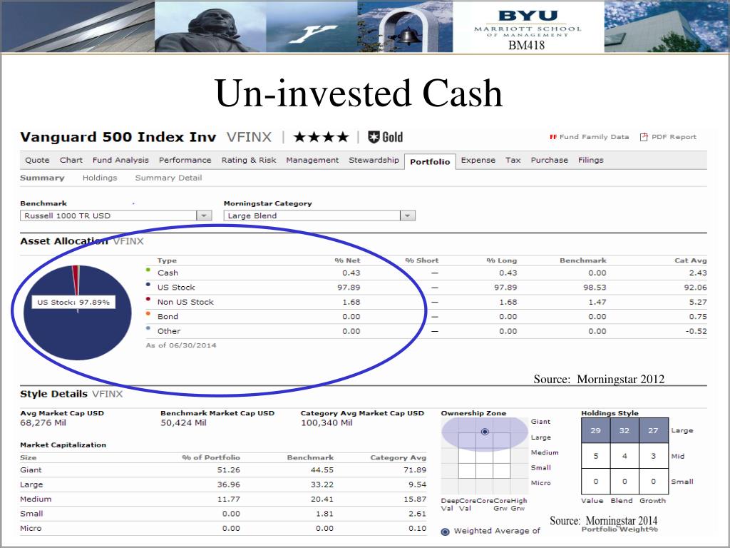Open the Fund Analysis tab
Image resolution: width=730 pixels, height=548 pixels.
pos(120,160)
